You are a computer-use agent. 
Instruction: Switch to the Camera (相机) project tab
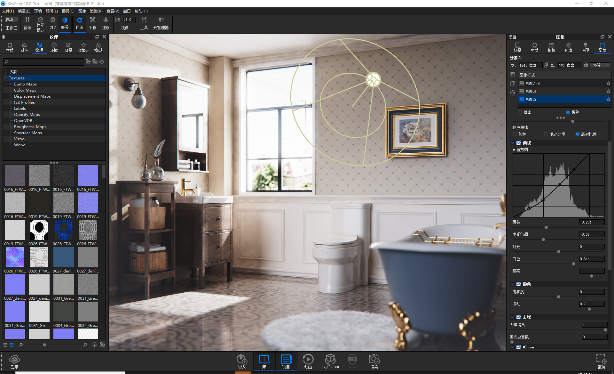point(551,47)
